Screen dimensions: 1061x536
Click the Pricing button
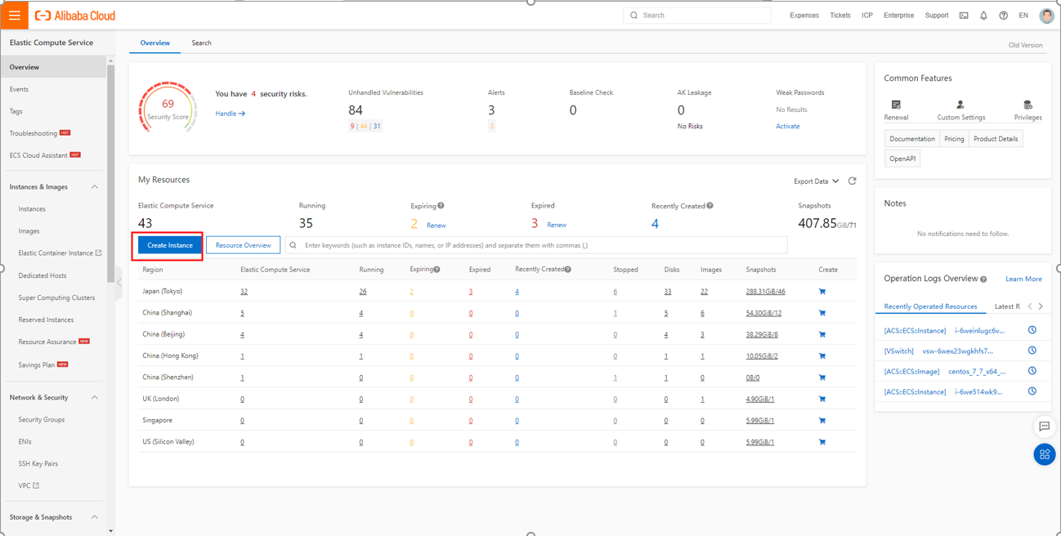click(x=954, y=139)
